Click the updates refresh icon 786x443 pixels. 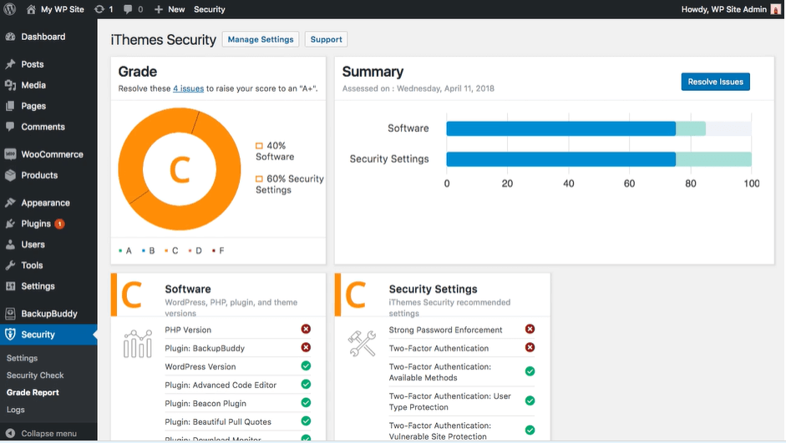tap(99, 9)
